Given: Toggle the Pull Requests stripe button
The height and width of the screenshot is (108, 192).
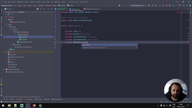Looking at the screenshot, I should (1, 31).
